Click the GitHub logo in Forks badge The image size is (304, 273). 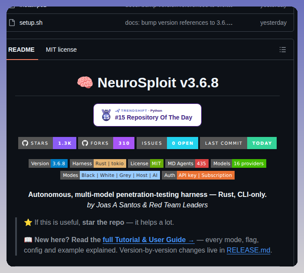click(85, 143)
